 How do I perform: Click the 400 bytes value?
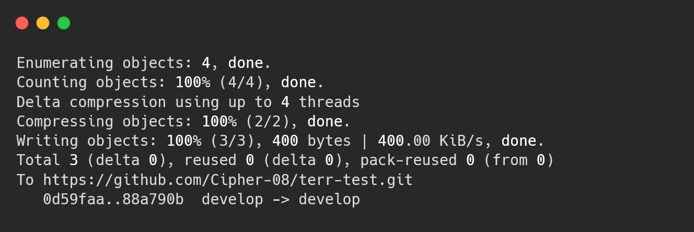pyautogui.click(x=311, y=141)
